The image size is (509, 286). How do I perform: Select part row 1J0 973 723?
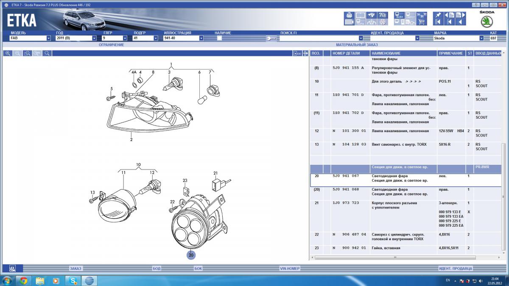[x=405, y=214]
